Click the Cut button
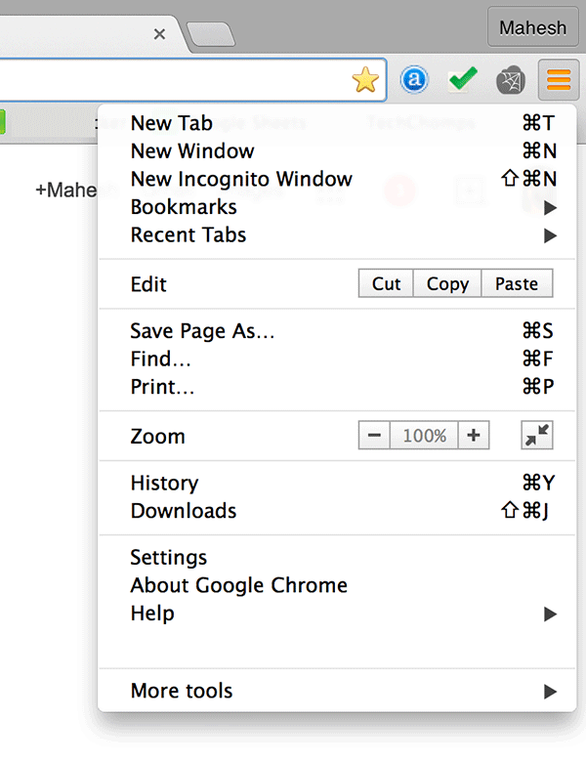Viewport: 586px width, 763px height. pyautogui.click(x=386, y=283)
